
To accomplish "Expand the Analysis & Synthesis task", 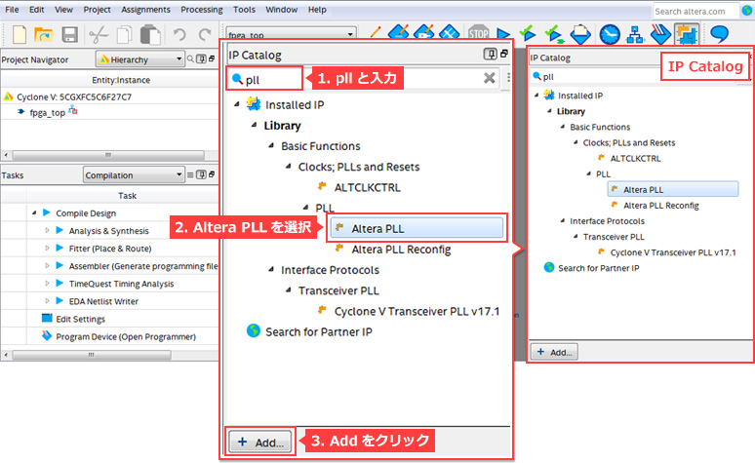I will click(47, 231).
